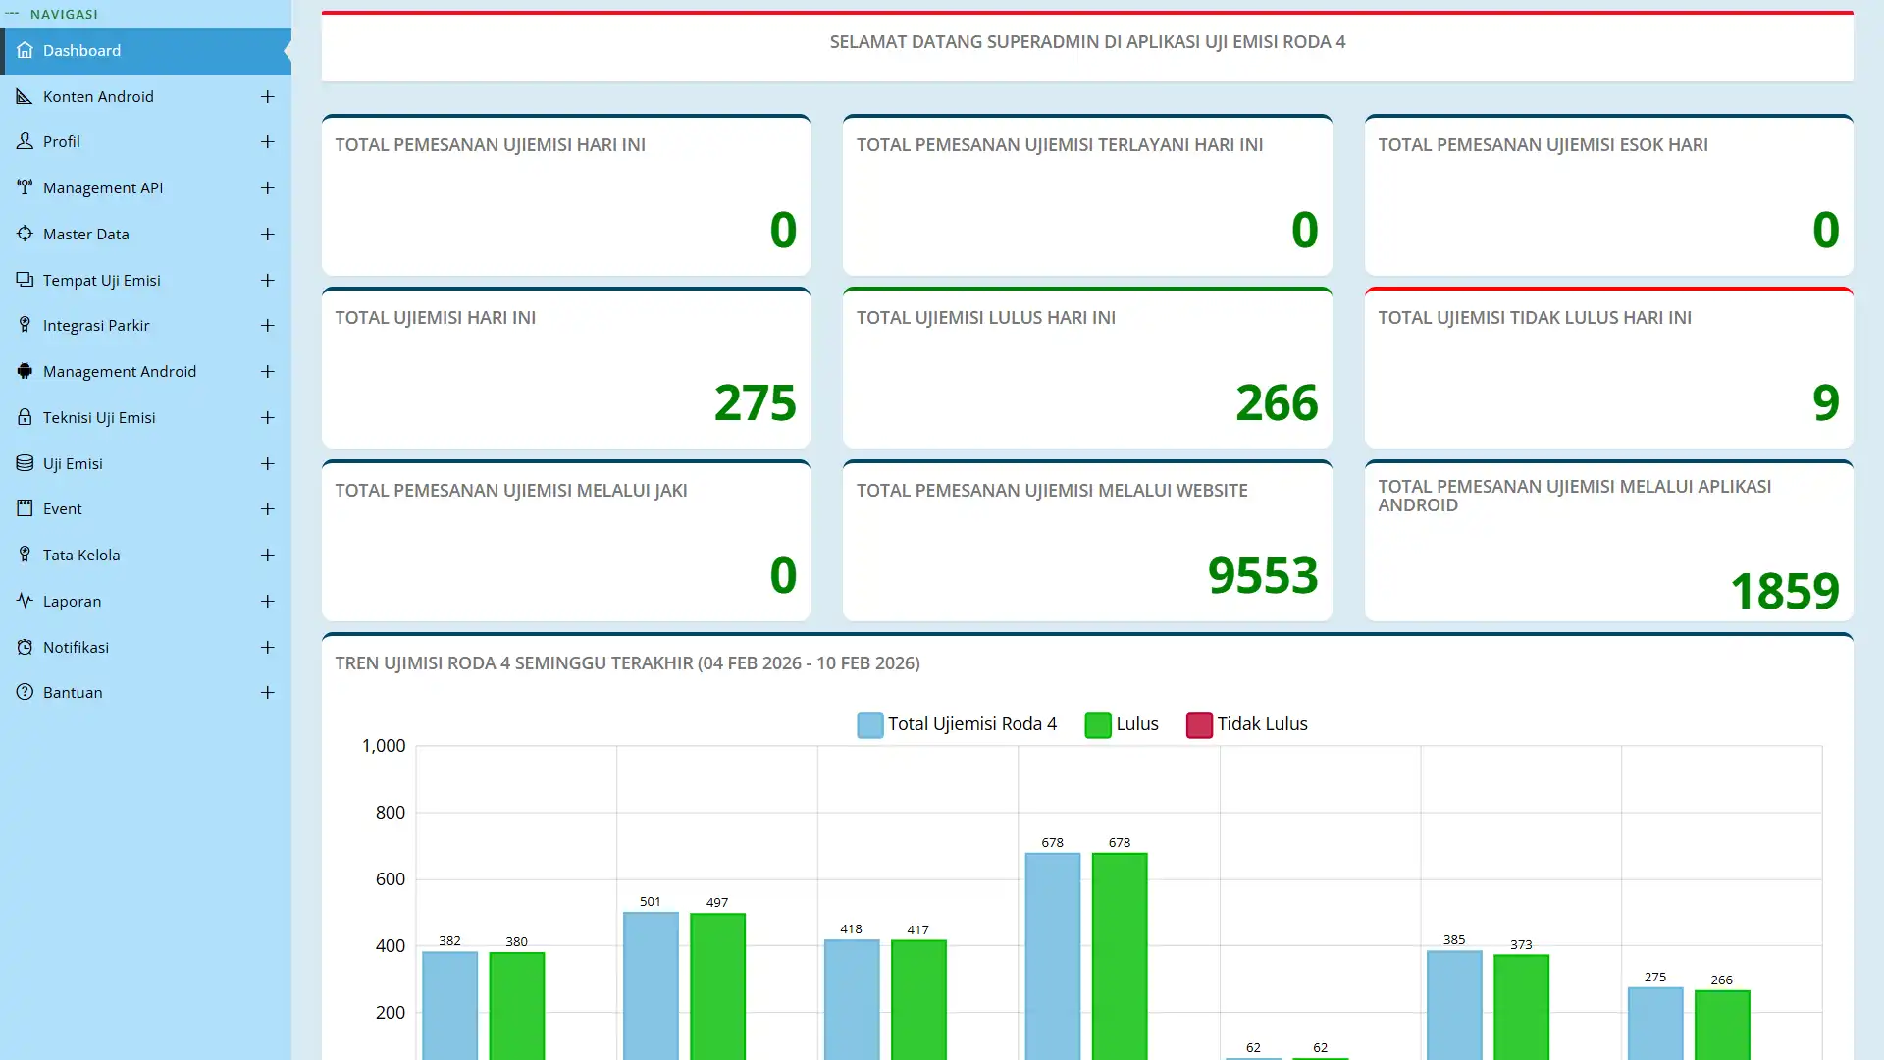Click the Konten Android ruler icon
The width and height of the screenshot is (1884, 1060).
click(x=25, y=96)
